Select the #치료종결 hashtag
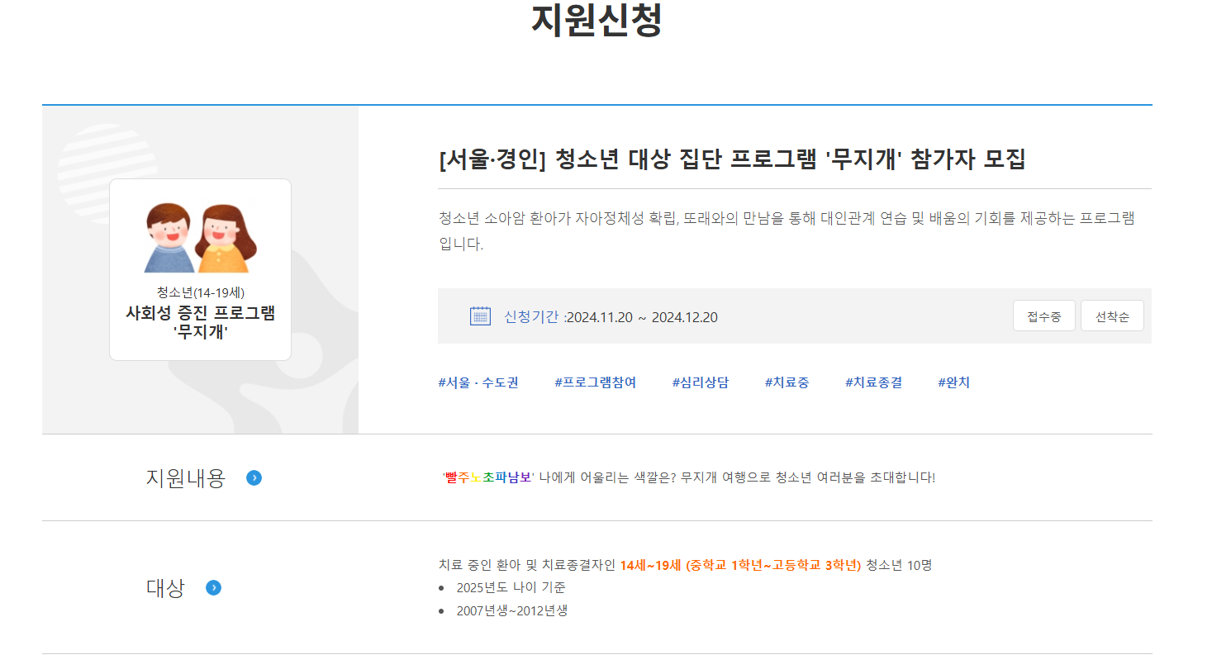 873,382
